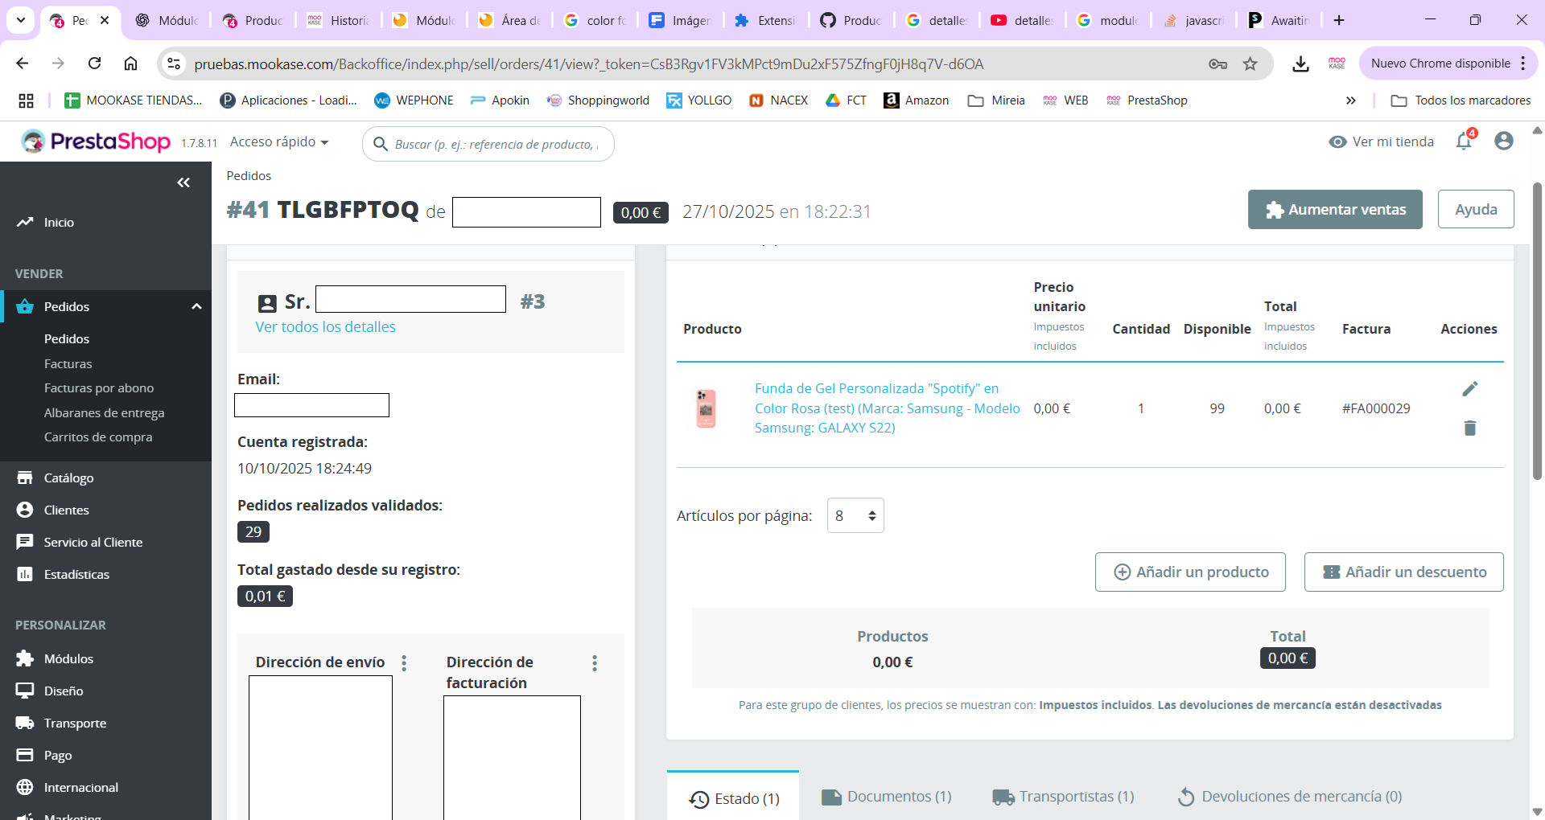
Task: Click the PrestaShop logo
Action: click(x=96, y=141)
